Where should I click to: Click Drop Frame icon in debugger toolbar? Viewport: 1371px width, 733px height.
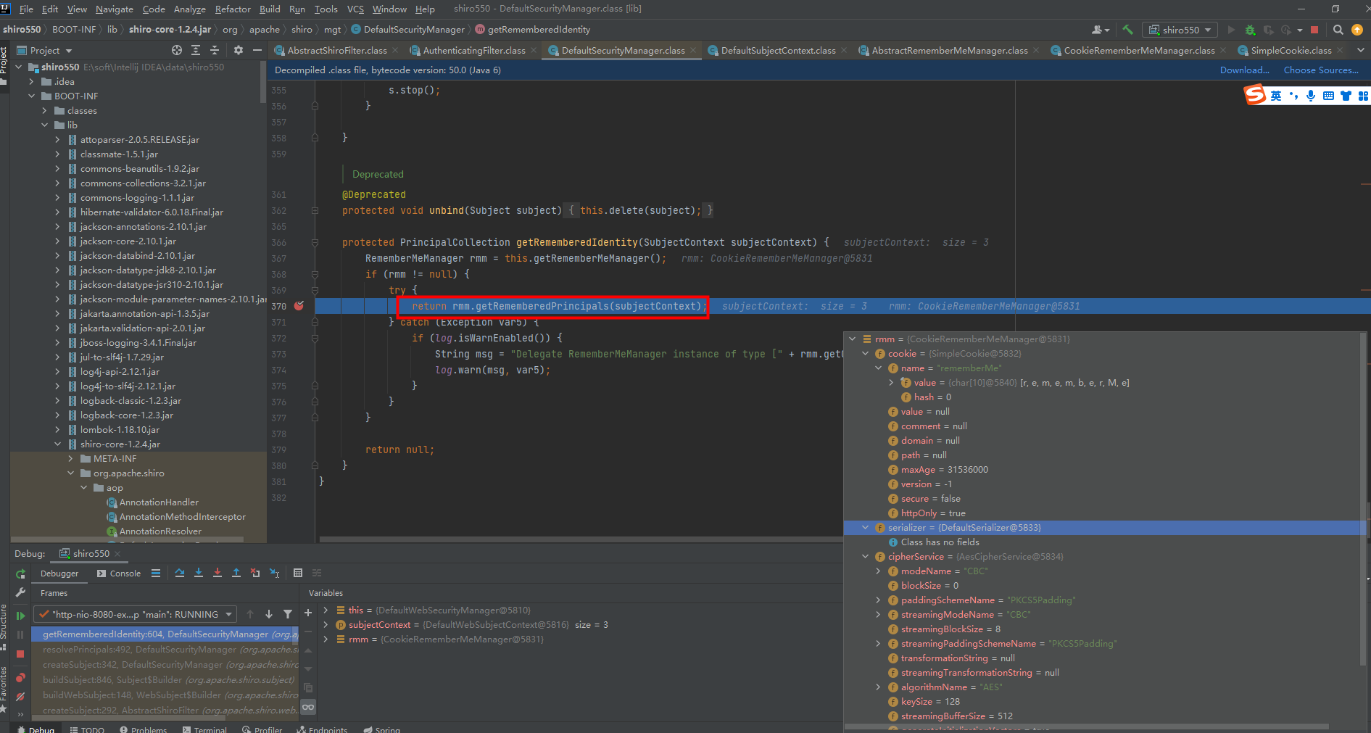[x=255, y=573]
